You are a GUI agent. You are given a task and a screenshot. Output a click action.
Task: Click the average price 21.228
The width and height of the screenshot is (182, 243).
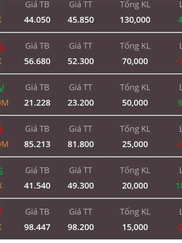click(37, 103)
